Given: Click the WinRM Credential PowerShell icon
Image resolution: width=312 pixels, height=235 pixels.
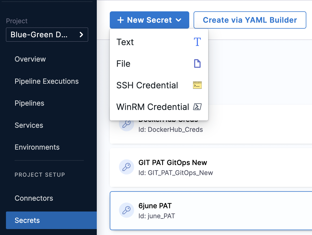Looking at the screenshot, I should pos(197,107).
